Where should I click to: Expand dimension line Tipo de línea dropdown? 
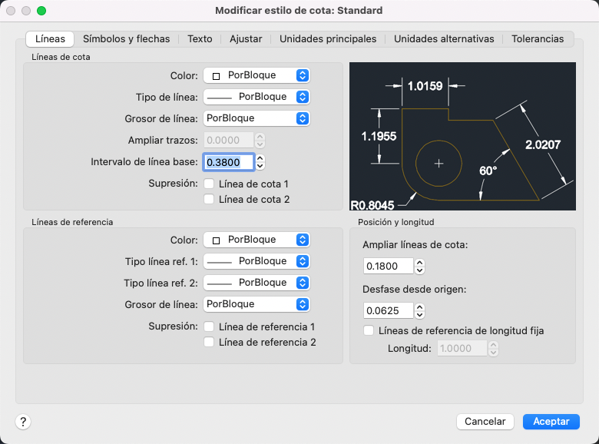pyautogui.click(x=256, y=97)
